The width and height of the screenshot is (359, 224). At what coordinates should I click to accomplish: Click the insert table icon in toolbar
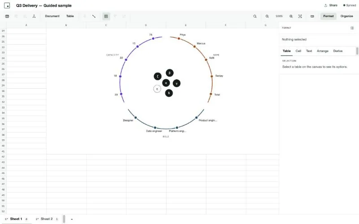point(7,16)
